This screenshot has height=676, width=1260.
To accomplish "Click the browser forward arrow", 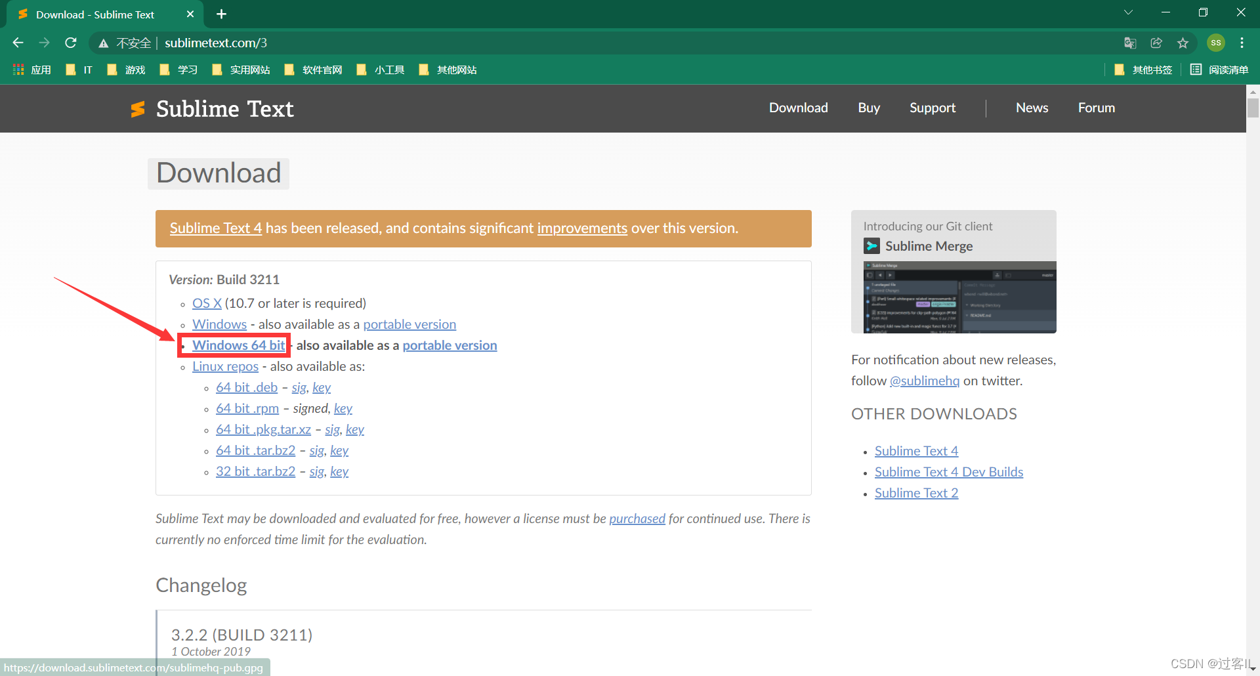I will 44,43.
